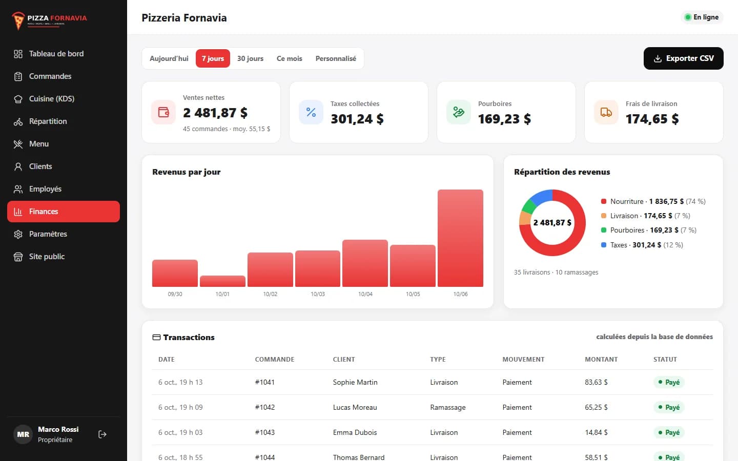This screenshot has height=461, width=738.
Task: Click amount 83,63 $
Action: pos(596,382)
